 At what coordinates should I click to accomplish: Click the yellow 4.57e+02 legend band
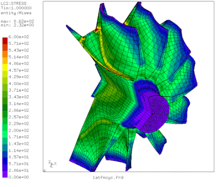(x=5, y=67)
